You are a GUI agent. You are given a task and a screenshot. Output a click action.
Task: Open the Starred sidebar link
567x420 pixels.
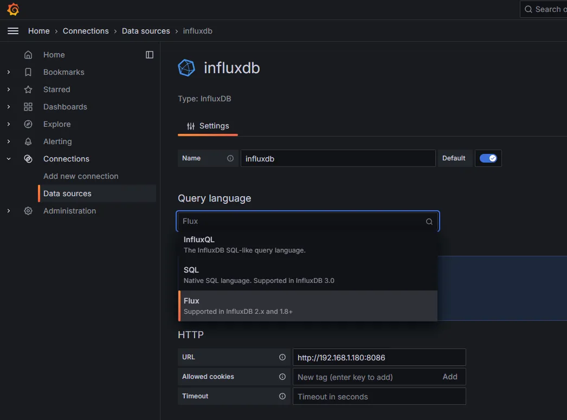click(57, 89)
